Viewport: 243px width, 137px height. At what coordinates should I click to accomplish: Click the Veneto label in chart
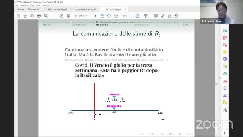114,94
